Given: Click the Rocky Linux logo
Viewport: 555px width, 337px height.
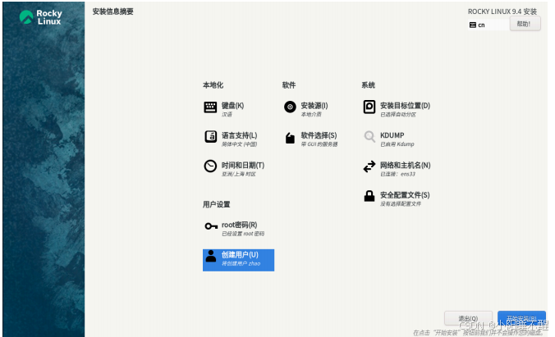Looking at the screenshot, I should (x=41, y=17).
